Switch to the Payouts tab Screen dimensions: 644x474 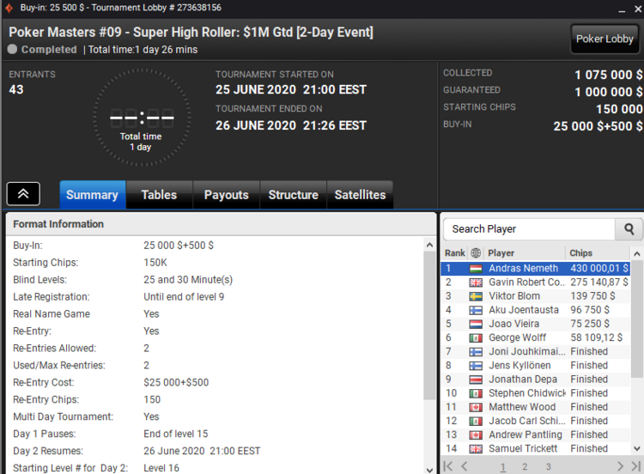point(227,195)
